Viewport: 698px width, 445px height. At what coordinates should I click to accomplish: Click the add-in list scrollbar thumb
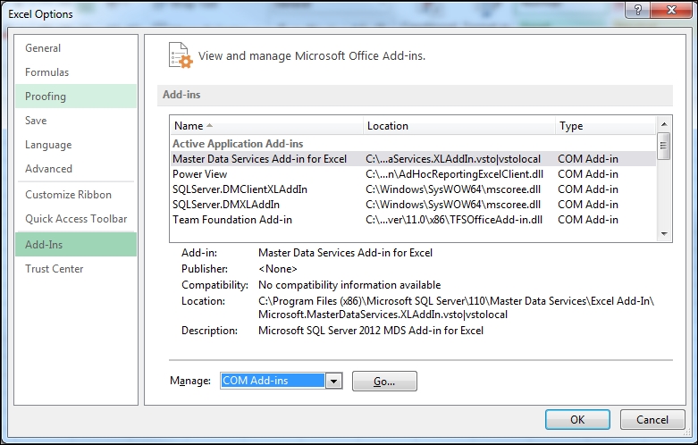tap(664, 146)
